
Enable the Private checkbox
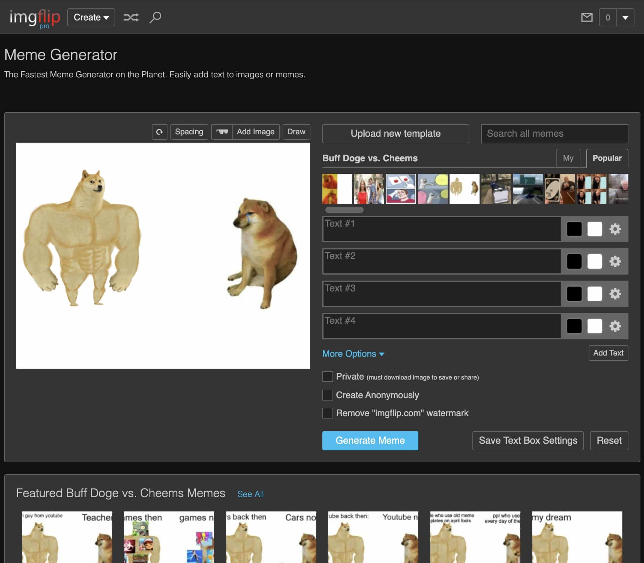[x=327, y=376]
